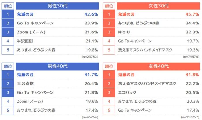The width and height of the screenshot is (202, 120).
Task: Click the 男性30代 table header
Action: coord(57,6)
